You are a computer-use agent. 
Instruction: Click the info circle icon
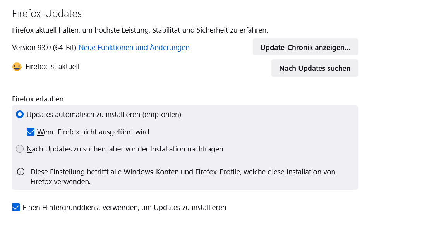pos(21,172)
